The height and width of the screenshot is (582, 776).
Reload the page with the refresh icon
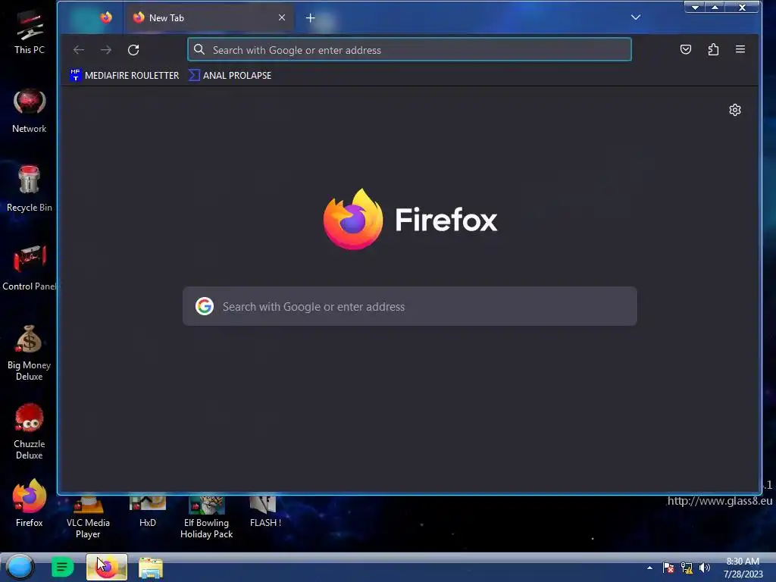pyautogui.click(x=133, y=50)
